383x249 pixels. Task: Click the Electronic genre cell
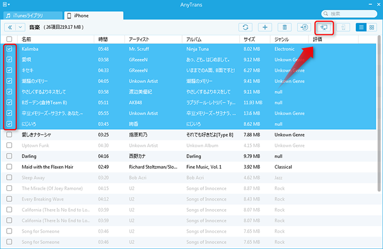click(284, 49)
